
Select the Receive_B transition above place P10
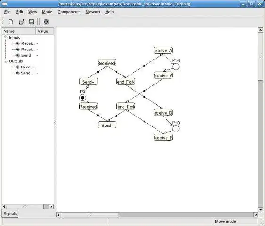point(163,112)
